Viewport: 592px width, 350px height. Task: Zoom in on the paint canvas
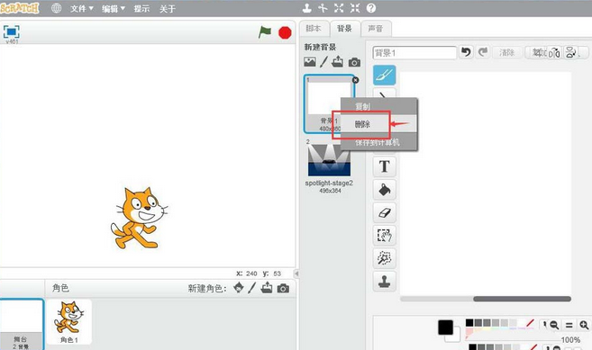tap(584, 325)
